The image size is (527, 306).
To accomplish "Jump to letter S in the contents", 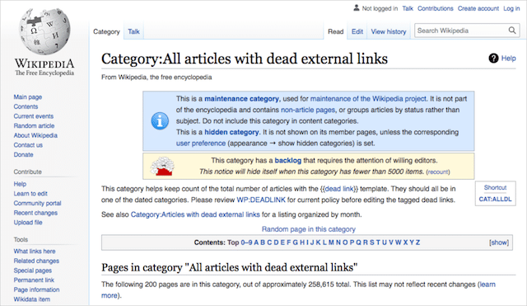I will 371,242.
